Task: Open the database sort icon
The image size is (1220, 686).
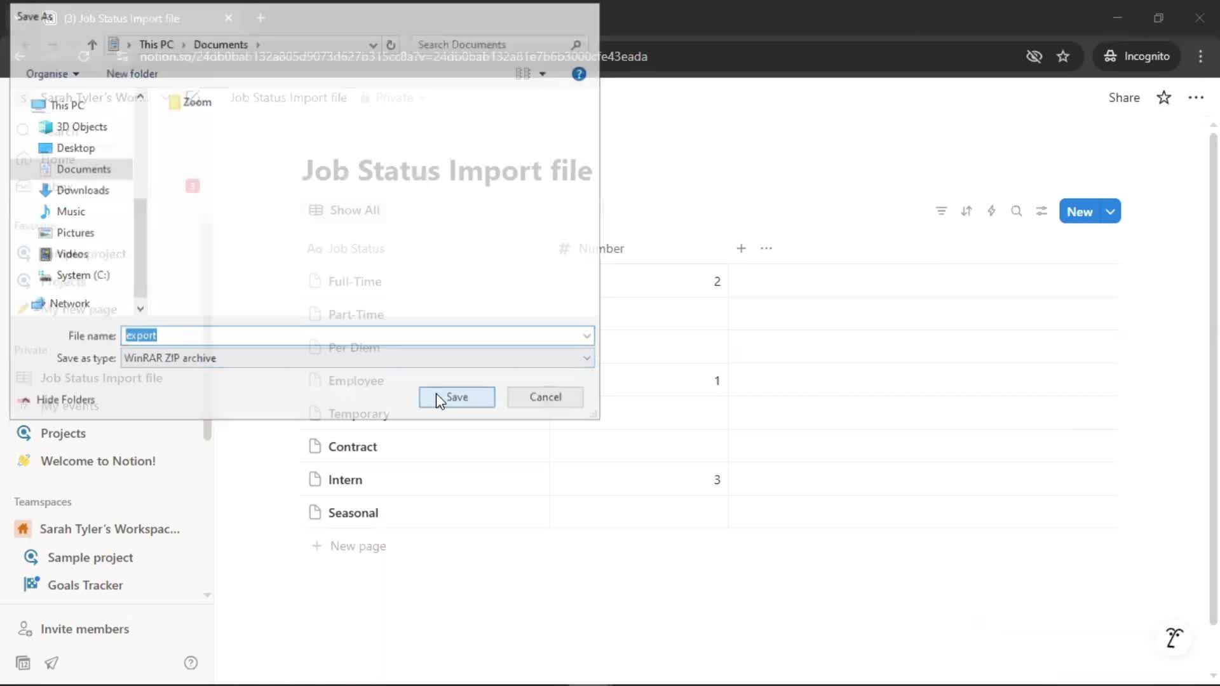Action: coord(966,212)
